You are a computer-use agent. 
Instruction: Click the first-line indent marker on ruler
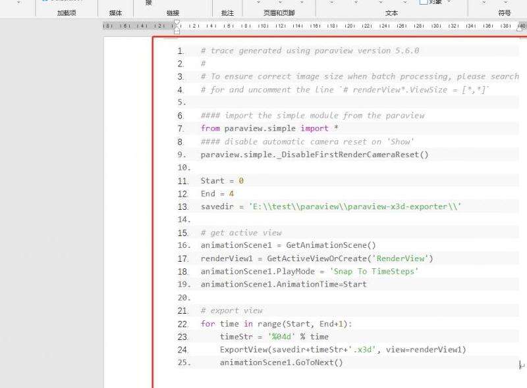coord(176,23)
